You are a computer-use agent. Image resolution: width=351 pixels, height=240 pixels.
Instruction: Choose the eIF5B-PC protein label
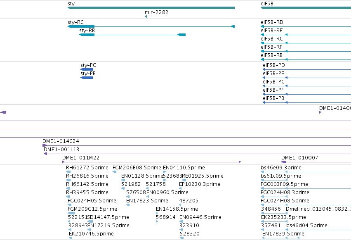click(273, 82)
